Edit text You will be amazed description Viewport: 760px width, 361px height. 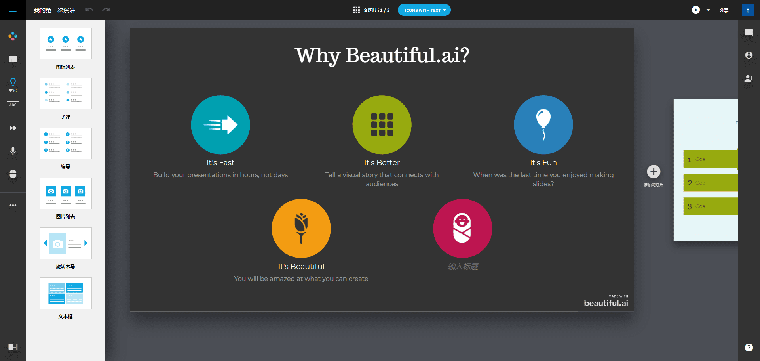(301, 279)
